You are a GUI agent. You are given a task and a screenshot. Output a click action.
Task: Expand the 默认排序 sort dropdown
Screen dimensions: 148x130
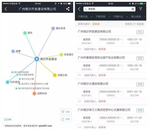pyautogui.click(x=139, y=17)
